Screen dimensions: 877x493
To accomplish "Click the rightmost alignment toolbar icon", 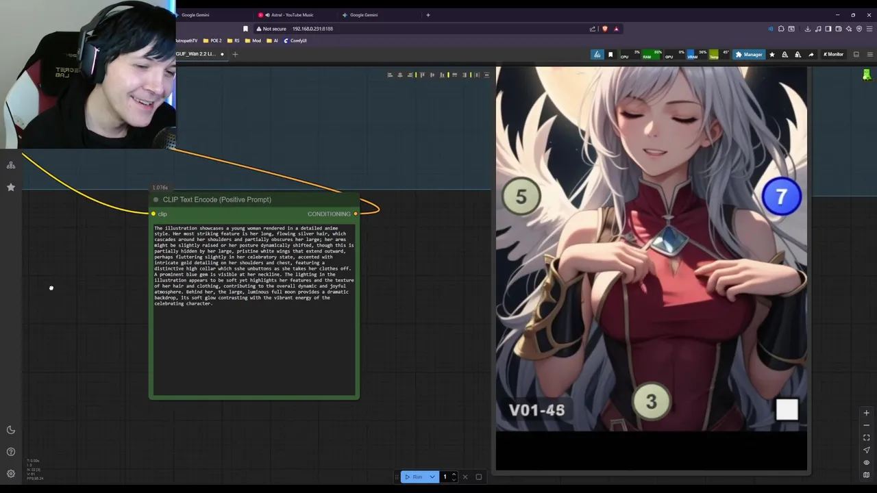I will coord(487,75).
